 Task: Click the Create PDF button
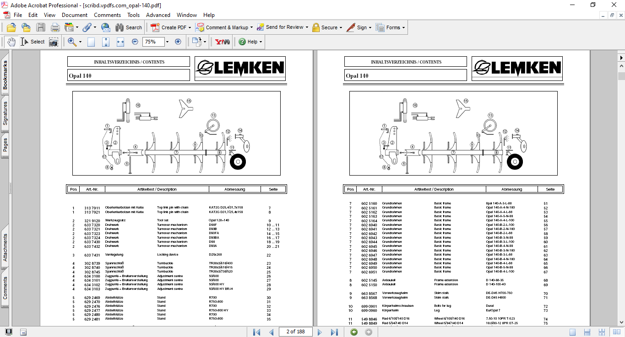point(170,27)
